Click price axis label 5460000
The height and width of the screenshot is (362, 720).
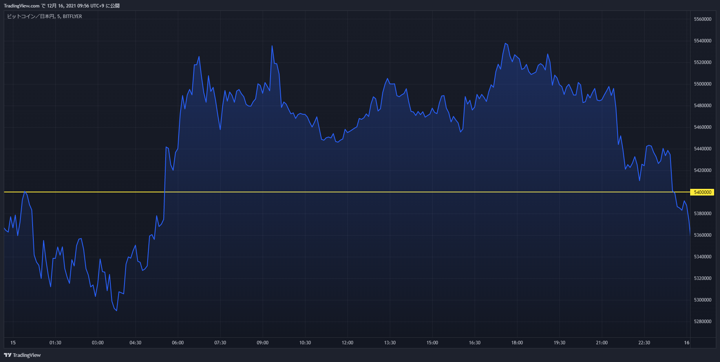pos(703,127)
